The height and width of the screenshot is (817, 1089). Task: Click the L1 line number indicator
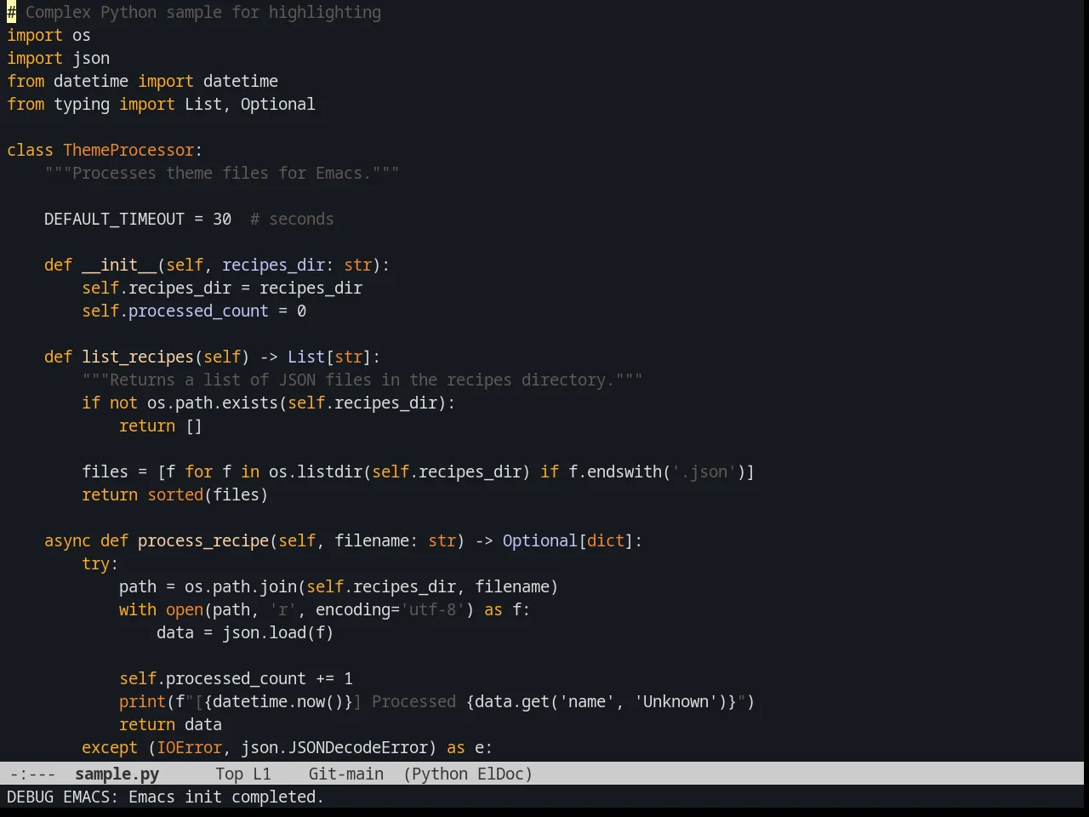pos(262,774)
